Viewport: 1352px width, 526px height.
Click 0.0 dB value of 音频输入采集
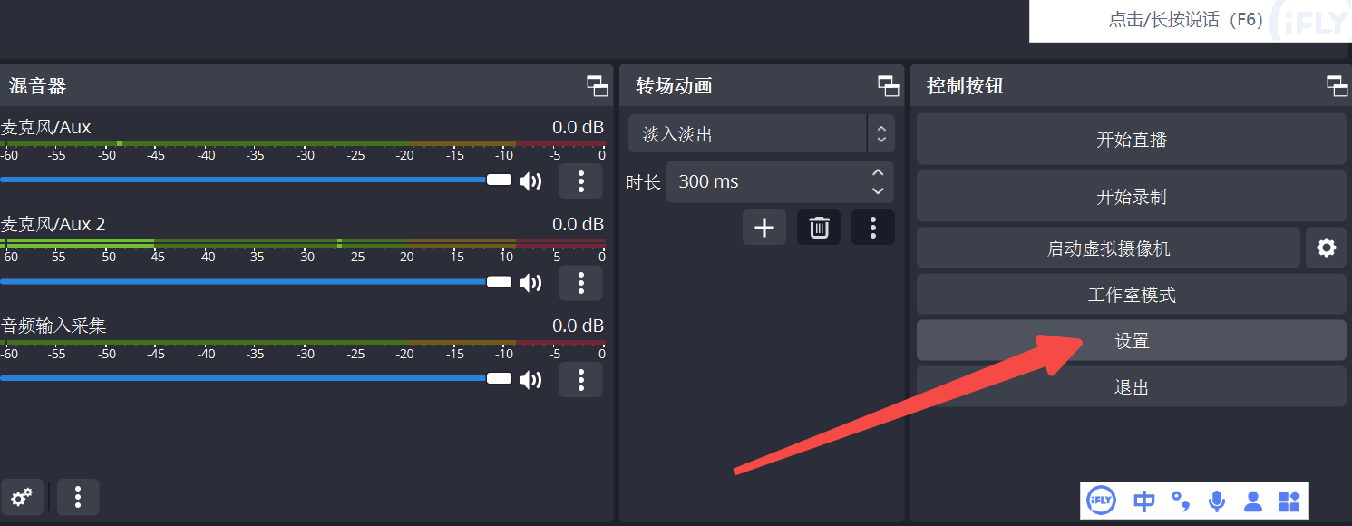(578, 326)
